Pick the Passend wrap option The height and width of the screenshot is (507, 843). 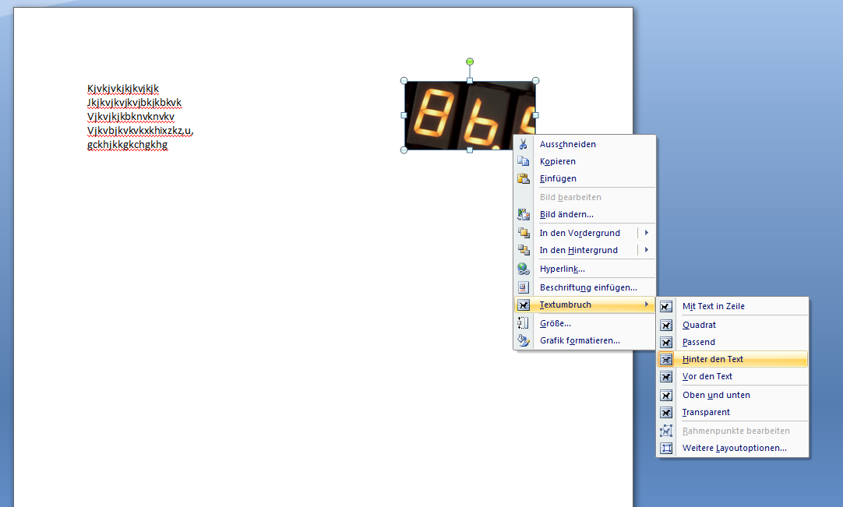click(698, 342)
